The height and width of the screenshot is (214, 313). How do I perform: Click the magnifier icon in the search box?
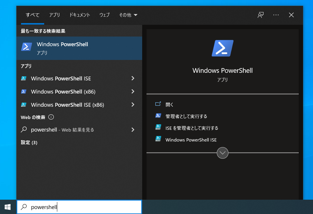24,207
